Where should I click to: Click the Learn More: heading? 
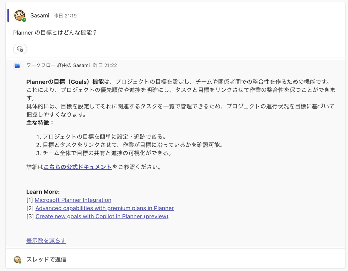43,192
